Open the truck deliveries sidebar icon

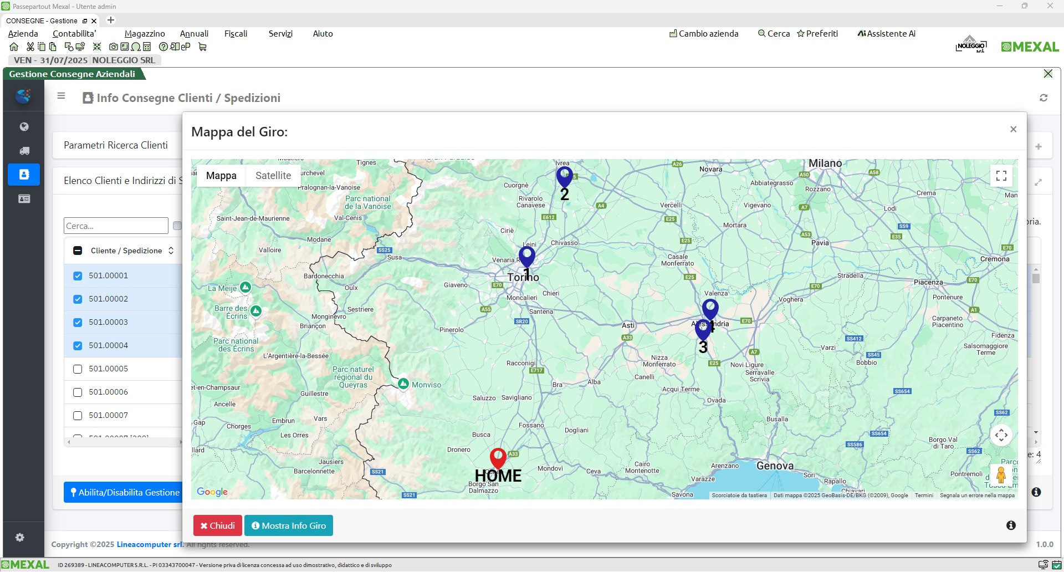point(24,151)
